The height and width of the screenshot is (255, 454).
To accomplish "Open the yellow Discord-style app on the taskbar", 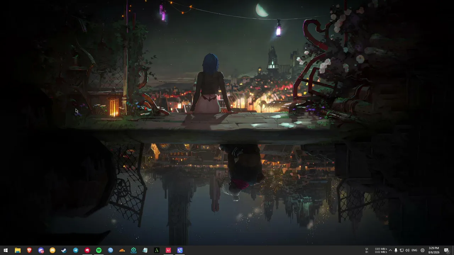I will 52,250.
